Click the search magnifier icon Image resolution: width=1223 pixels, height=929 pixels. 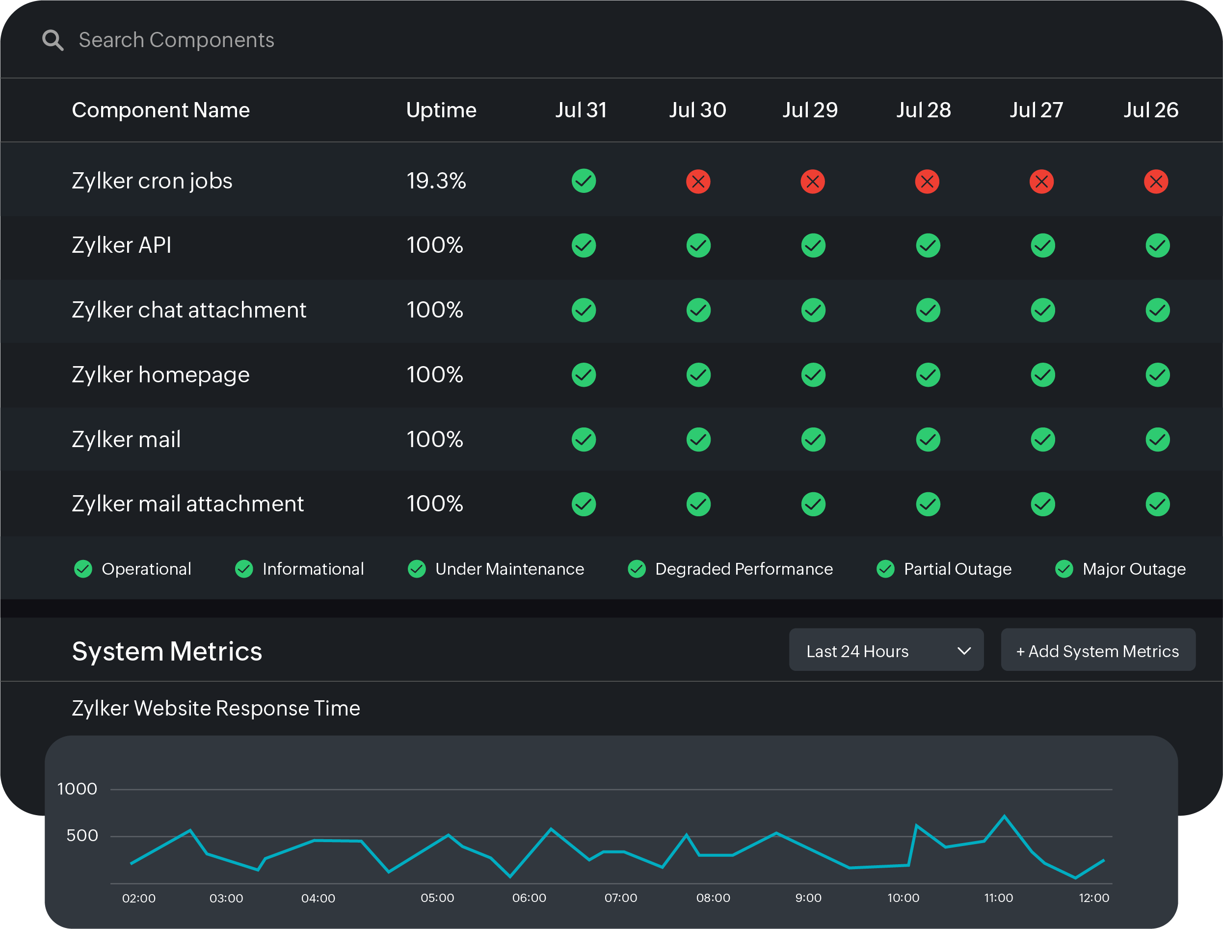[x=53, y=40]
